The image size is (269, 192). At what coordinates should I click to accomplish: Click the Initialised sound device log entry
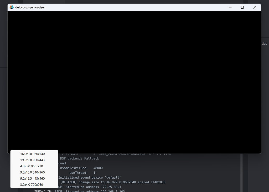[x=89, y=177]
